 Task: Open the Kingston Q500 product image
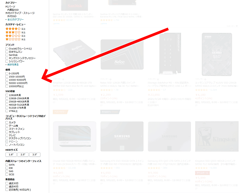point(217,136)
